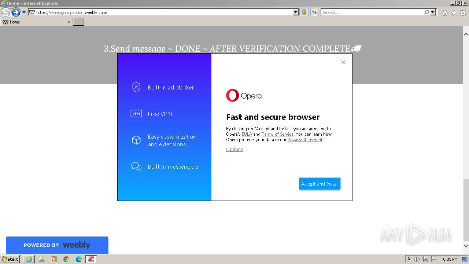The image size is (469, 264).
Task: Launch Google Chrome from the taskbar
Action: [x=66, y=259]
